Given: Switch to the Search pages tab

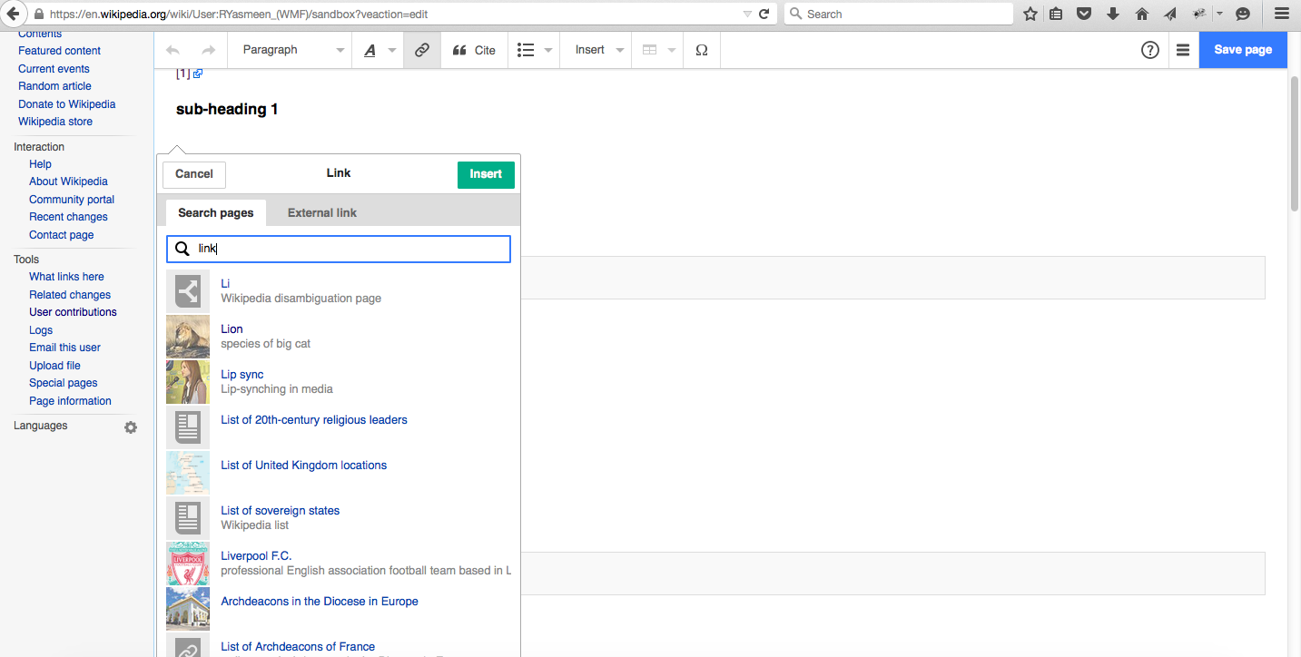Looking at the screenshot, I should click(x=216, y=212).
